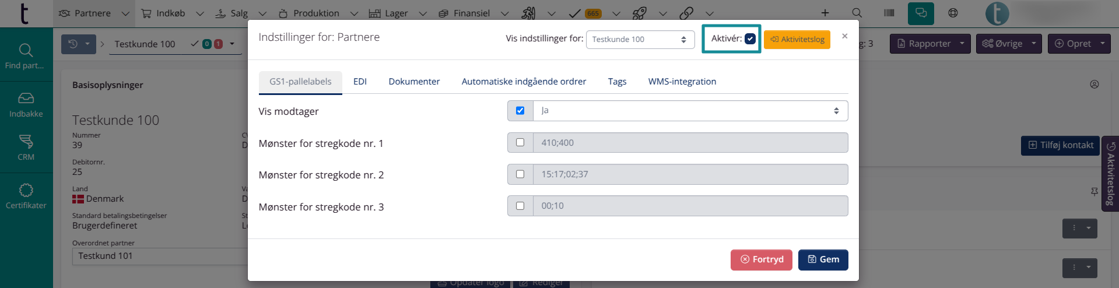Open the Vis modtager Ja dropdown

(x=690, y=111)
